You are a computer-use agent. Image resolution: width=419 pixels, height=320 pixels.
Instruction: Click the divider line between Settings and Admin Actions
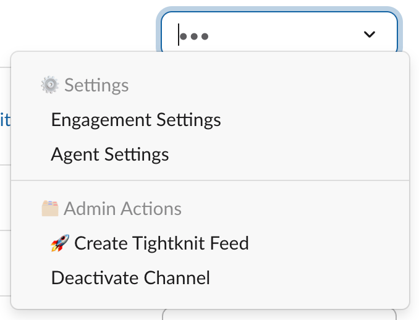(x=210, y=180)
